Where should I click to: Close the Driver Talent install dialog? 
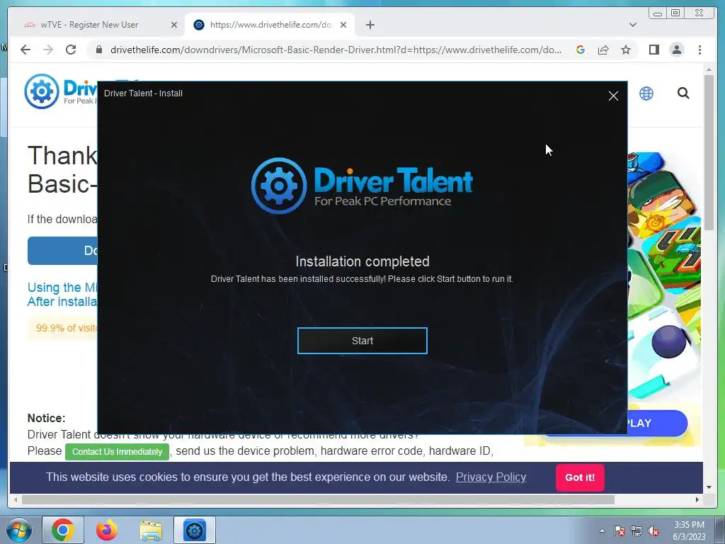[x=613, y=96]
